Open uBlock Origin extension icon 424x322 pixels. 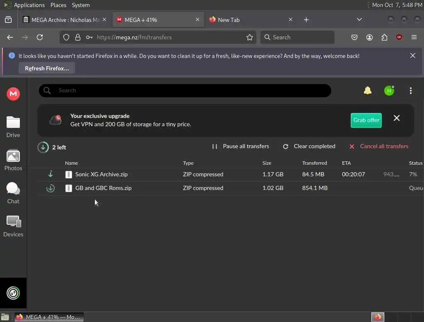click(399, 37)
